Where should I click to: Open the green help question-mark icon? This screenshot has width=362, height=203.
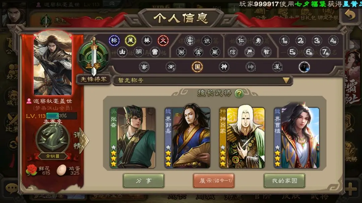pos(239,93)
